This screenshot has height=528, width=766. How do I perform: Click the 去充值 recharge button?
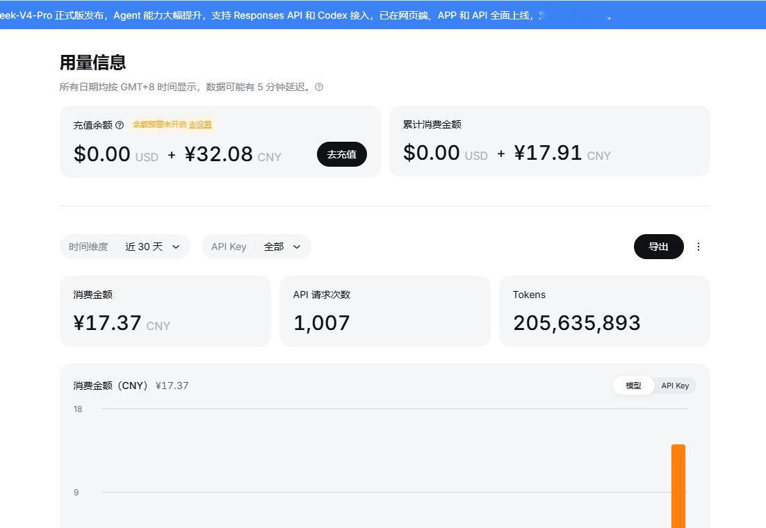coord(342,154)
